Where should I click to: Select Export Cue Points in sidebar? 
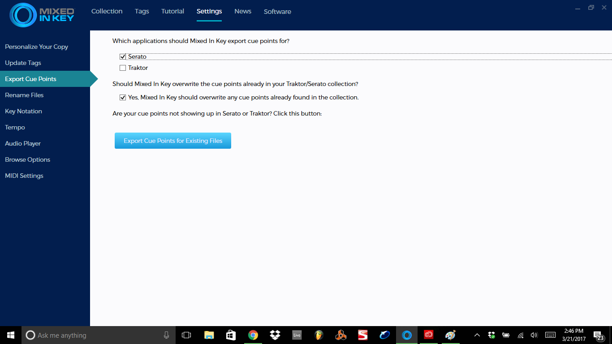coord(45,79)
